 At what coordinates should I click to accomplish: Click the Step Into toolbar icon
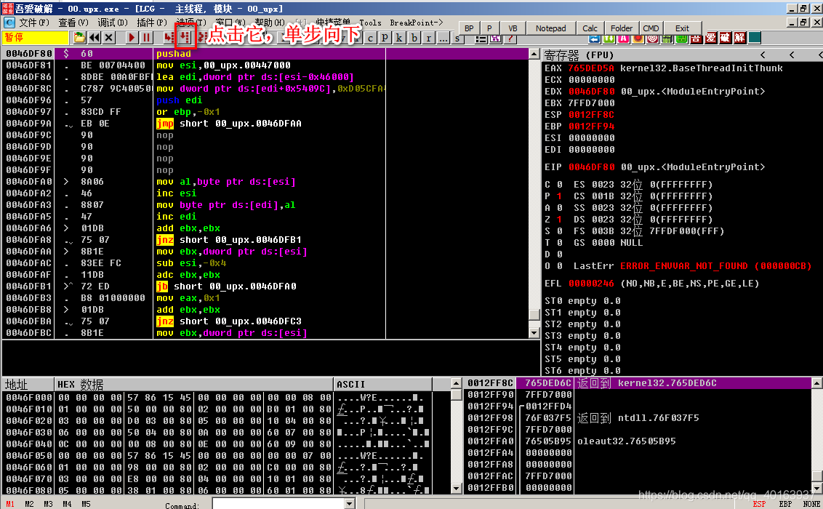[169, 38]
